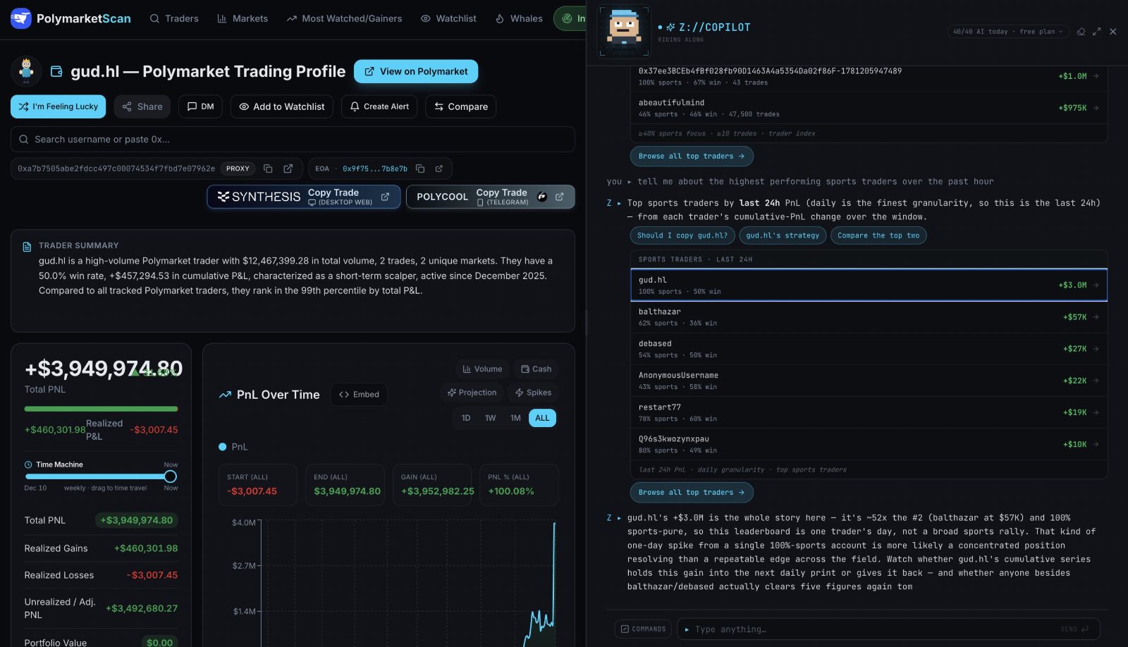The image size is (1128, 647).
Task: Open the Traders nav menu
Action: point(174,18)
